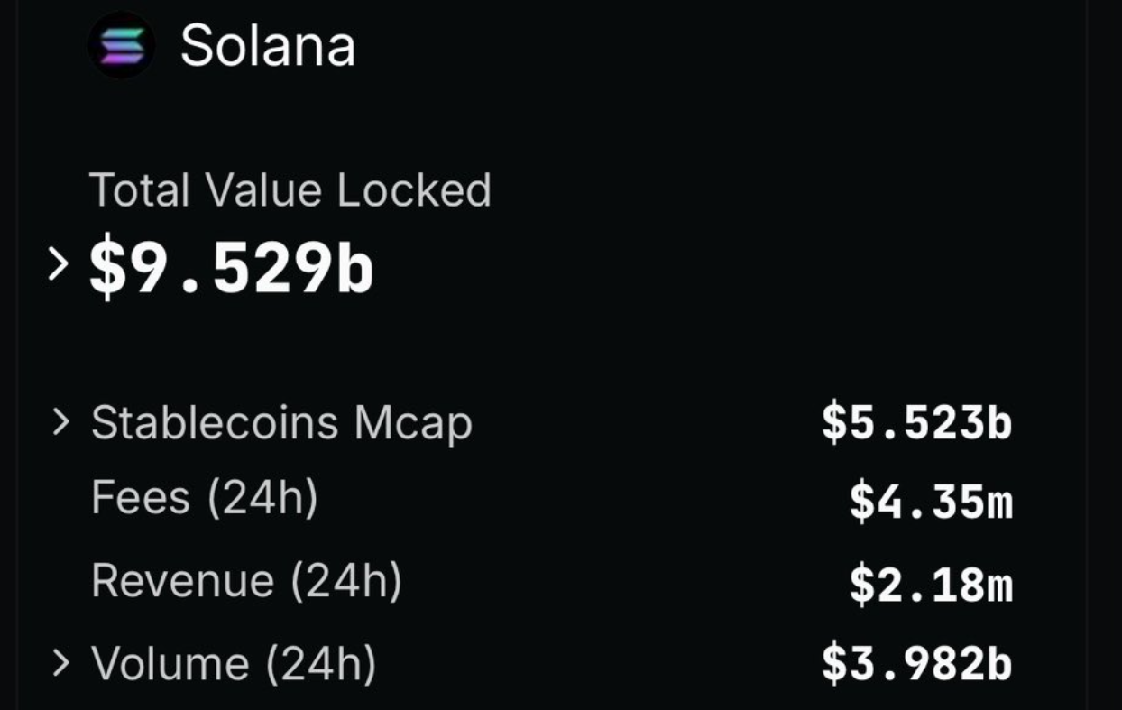
Task: Click the Solana chain name
Action: (x=268, y=45)
